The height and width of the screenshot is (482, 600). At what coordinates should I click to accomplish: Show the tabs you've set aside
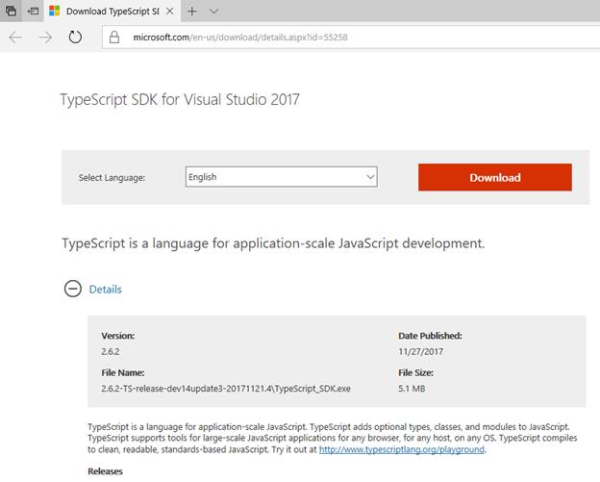[11, 12]
